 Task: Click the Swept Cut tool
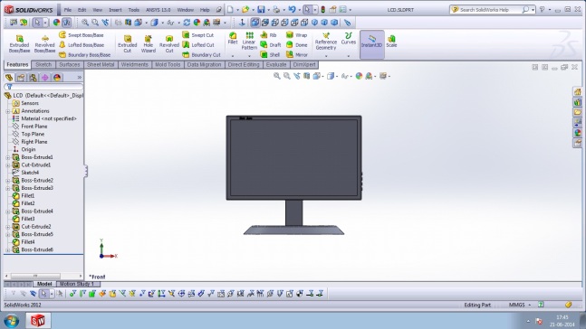tap(198, 35)
